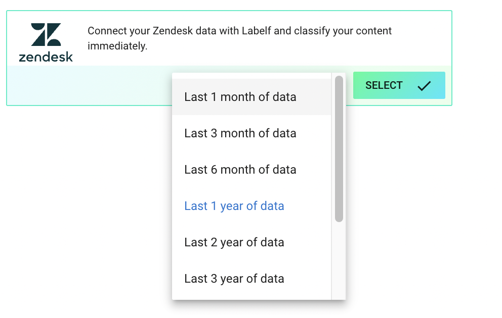The width and height of the screenshot is (502, 318).
Task: Pick the highlighted Last 1 year option
Action: point(252,206)
